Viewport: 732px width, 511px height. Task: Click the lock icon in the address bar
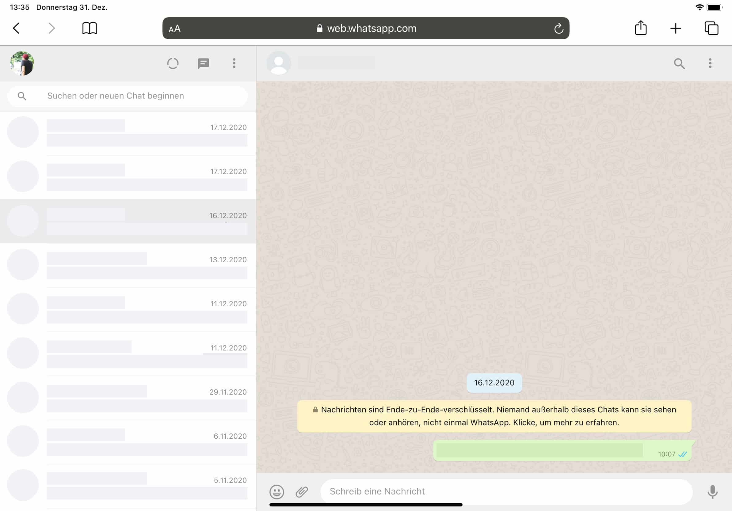click(319, 28)
